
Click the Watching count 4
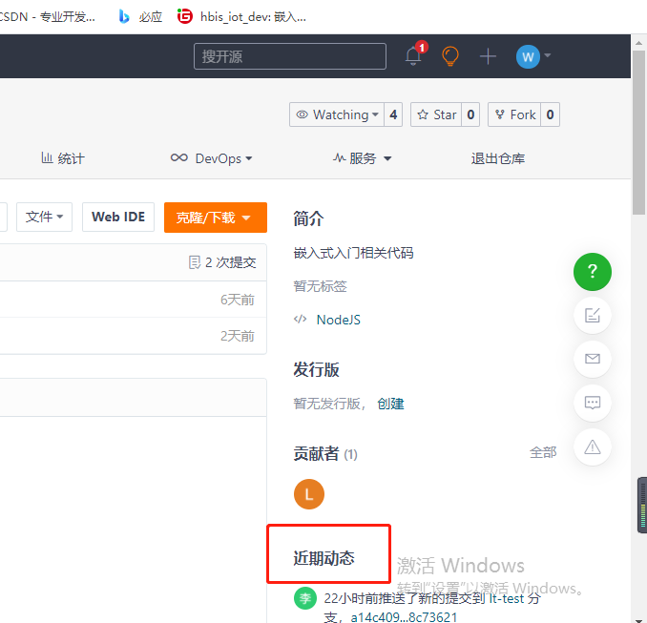coord(393,114)
